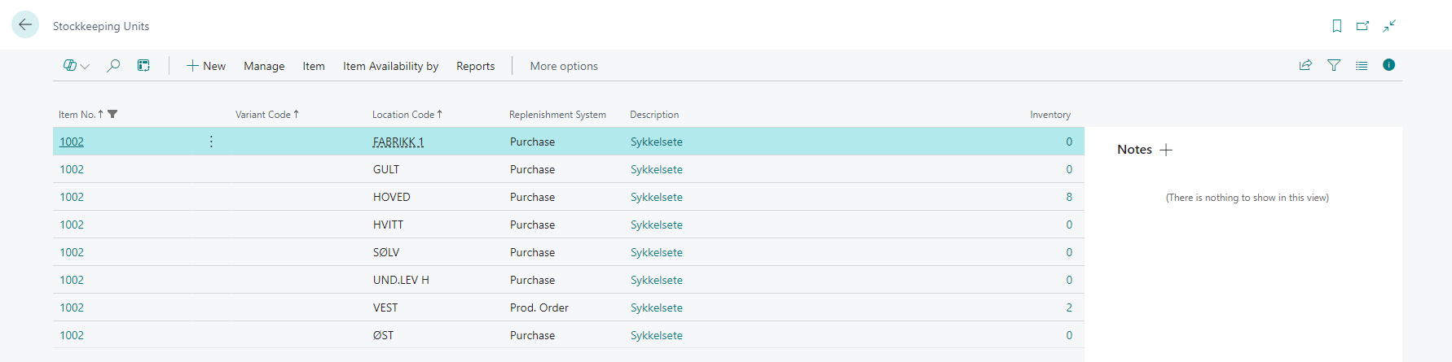The height and width of the screenshot is (362, 1452).
Task: Open the view selector dropdown
Action: pyautogui.click(x=77, y=66)
